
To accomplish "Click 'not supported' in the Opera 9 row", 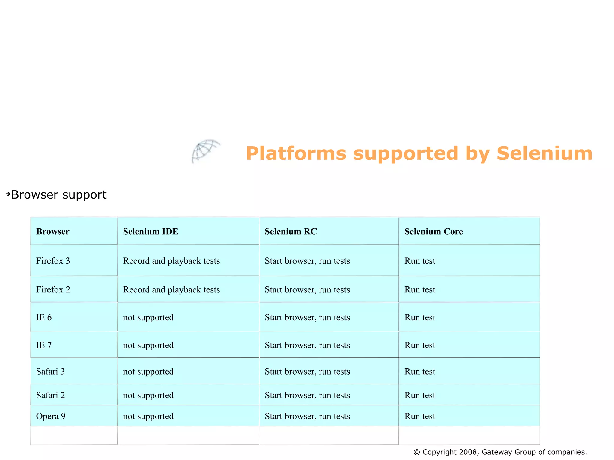I will coord(148,417).
